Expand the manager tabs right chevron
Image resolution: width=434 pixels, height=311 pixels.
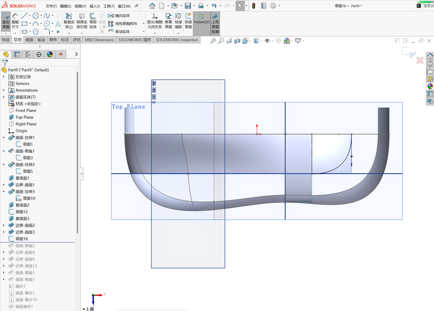76,54
